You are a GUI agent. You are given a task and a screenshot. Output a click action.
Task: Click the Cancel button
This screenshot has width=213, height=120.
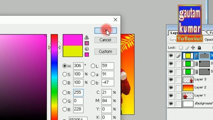click(106, 40)
